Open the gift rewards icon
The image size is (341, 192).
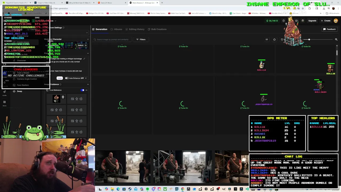point(303,21)
